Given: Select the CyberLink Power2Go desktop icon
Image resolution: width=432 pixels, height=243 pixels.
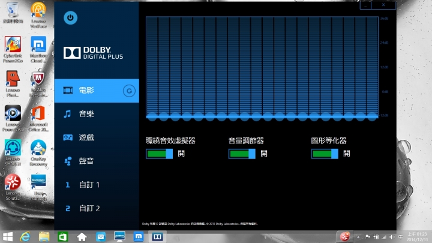Looking at the screenshot, I should tap(13, 50).
